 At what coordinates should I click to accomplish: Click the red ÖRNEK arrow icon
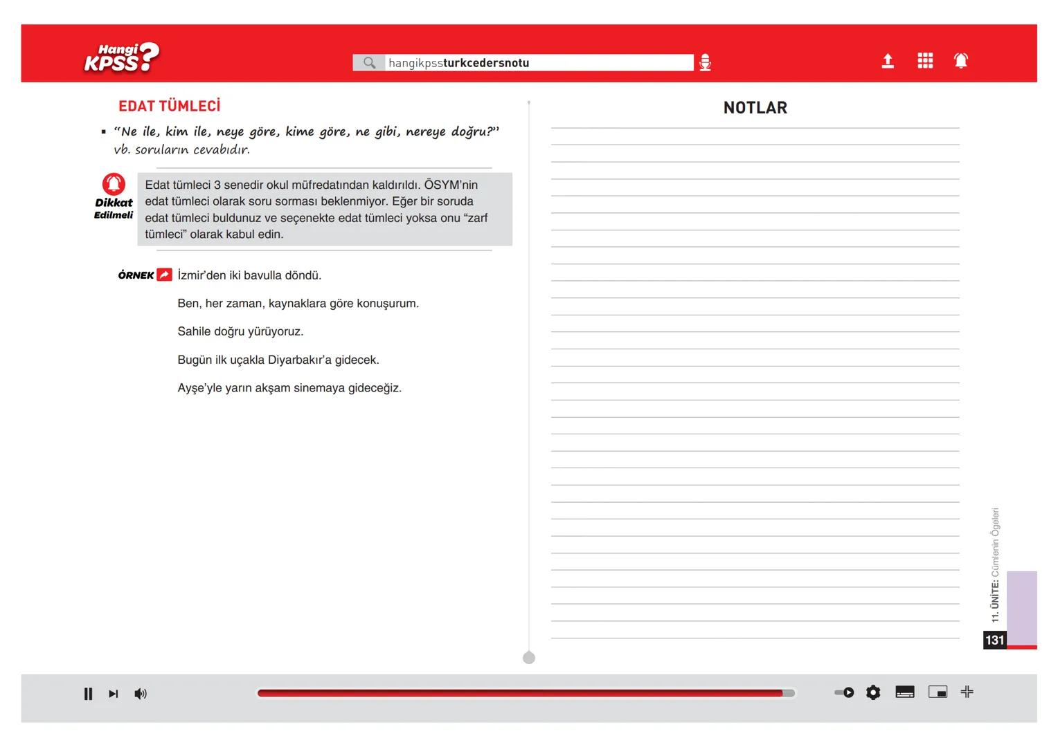[164, 275]
